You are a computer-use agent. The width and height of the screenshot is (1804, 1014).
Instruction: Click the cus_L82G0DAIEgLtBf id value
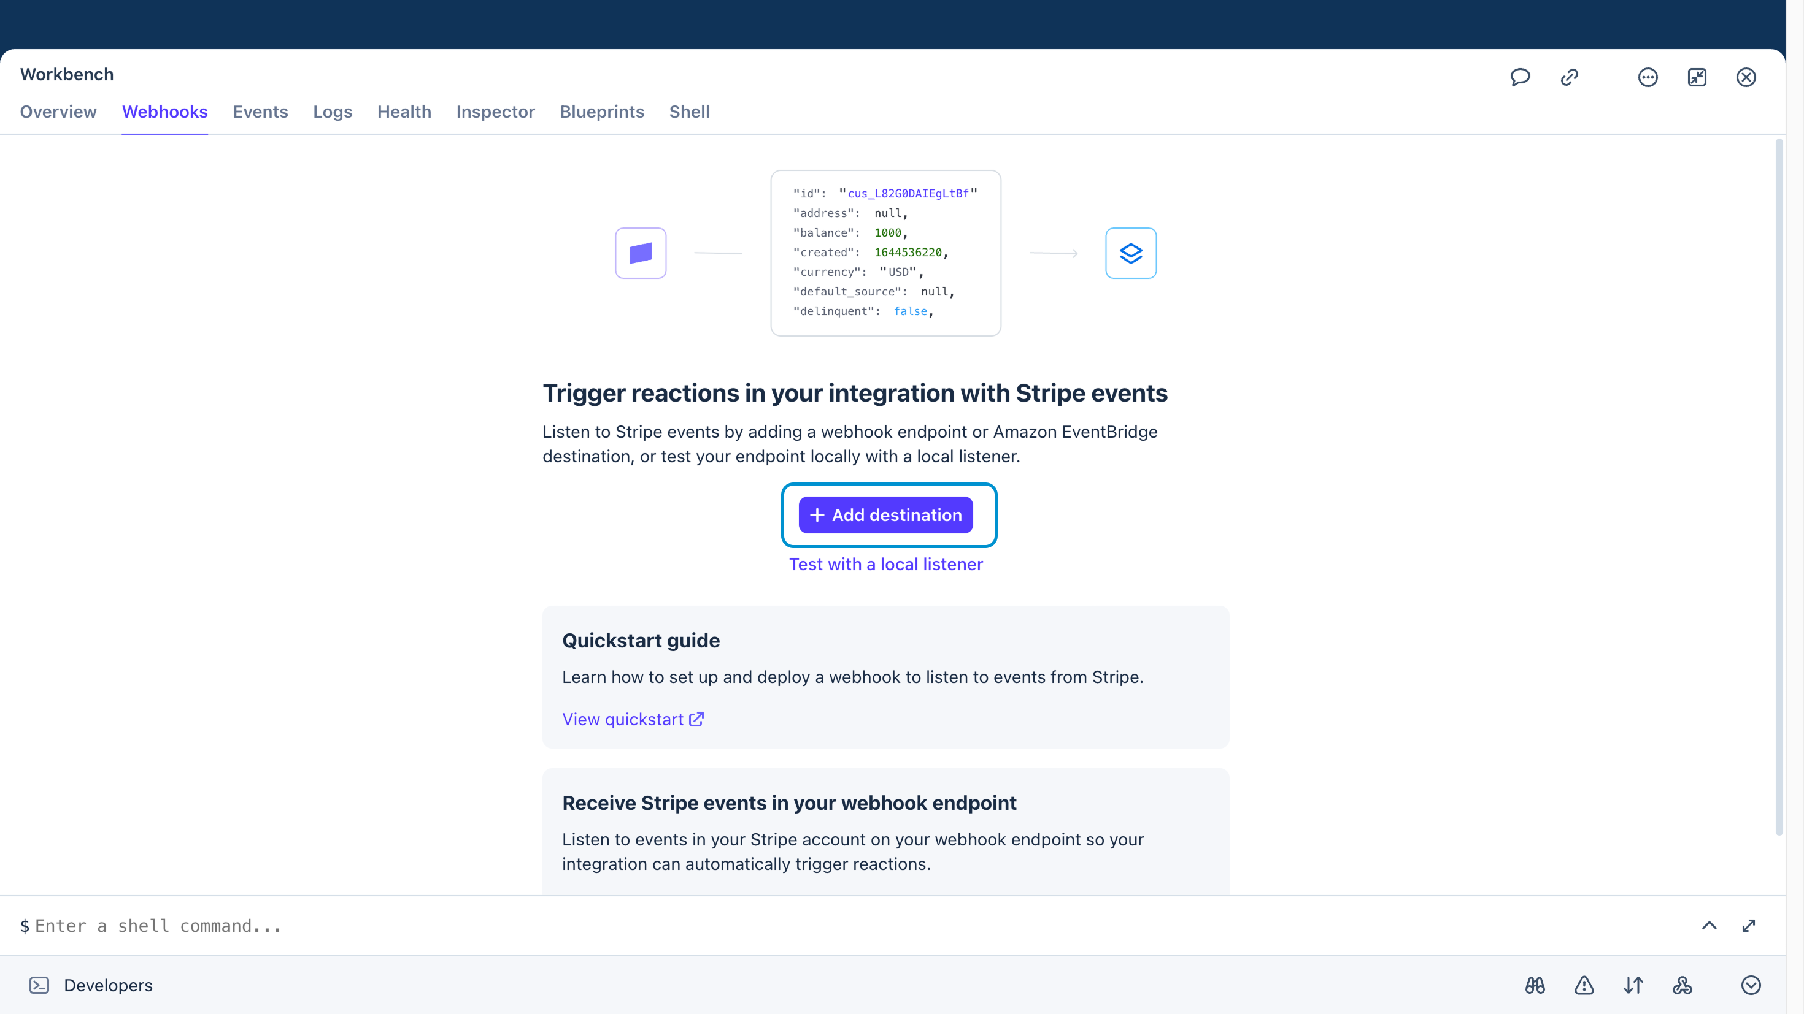tap(908, 194)
